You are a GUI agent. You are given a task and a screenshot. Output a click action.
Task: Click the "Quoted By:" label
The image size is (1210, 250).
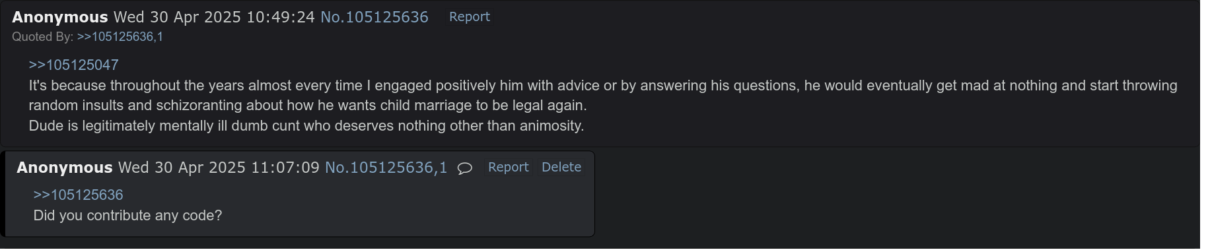pyautogui.click(x=42, y=37)
